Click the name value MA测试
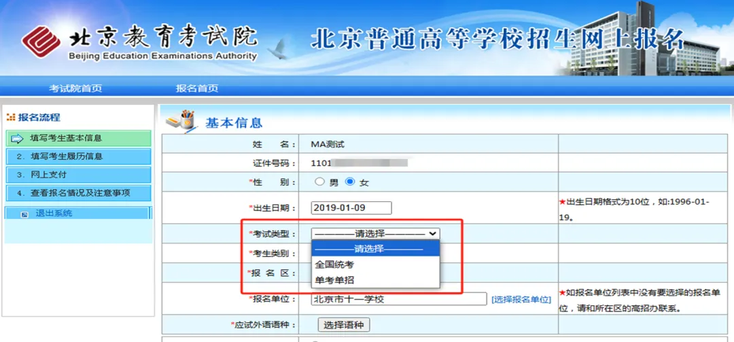The width and height of the screenshot is (734, 342). pos(328,144)
